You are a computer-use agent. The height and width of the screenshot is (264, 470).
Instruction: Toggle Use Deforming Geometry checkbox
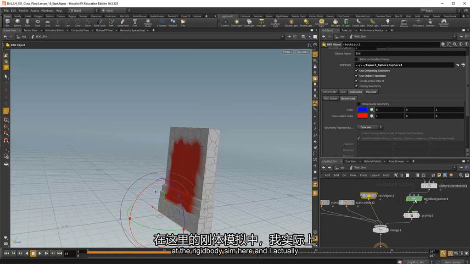click(x=356, y=71)
